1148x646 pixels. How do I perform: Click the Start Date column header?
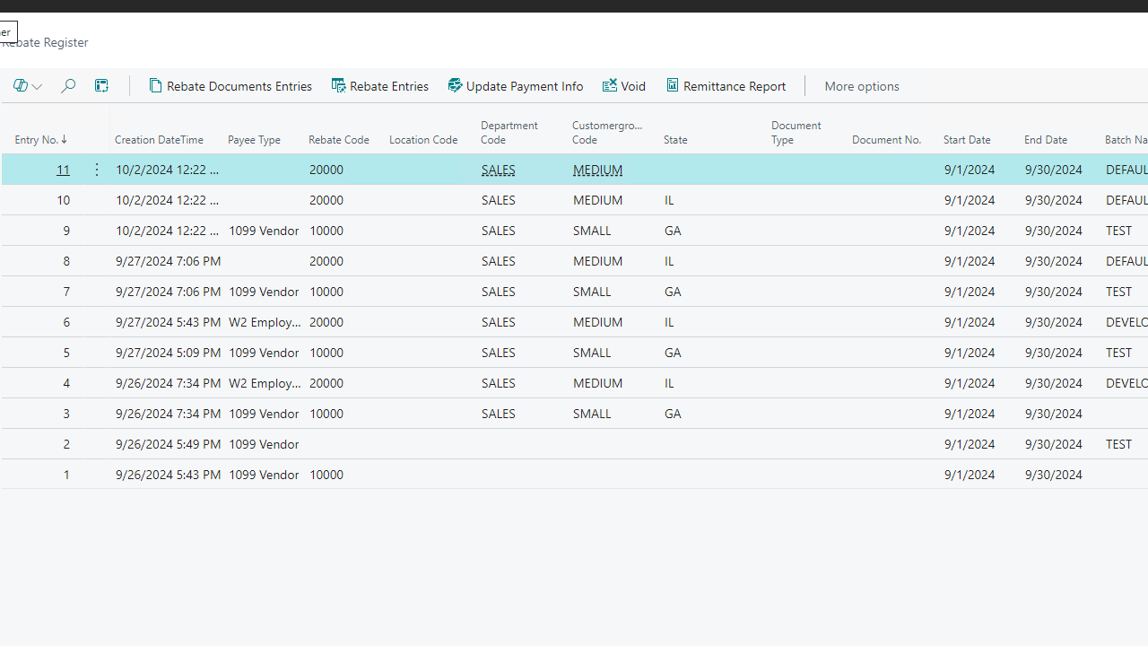(967, 140)
